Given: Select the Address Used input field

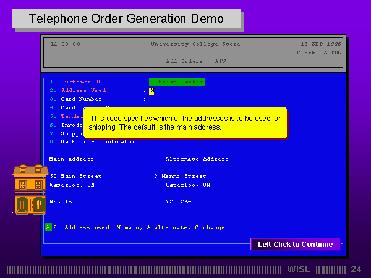Looking at the screenshot, I should pos(151,90).
